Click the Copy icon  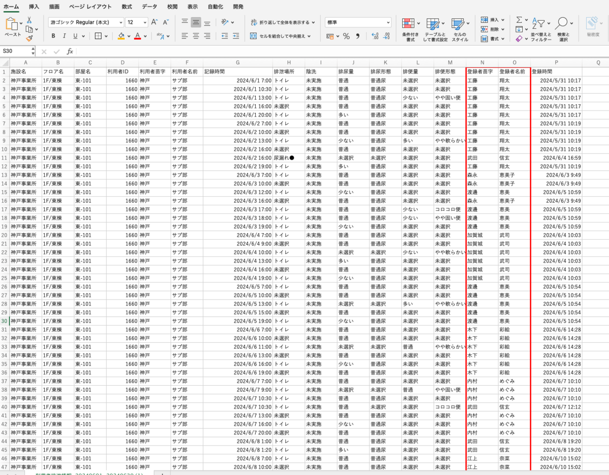[x=28, y=29]
